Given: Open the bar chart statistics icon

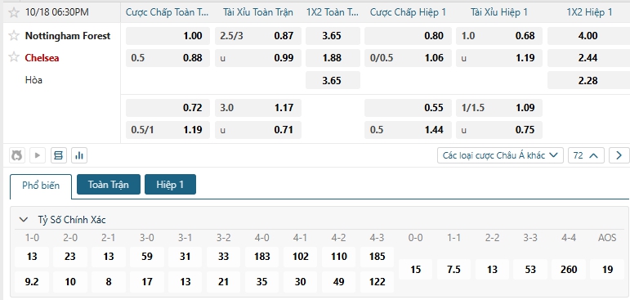Looking at the screenshot, I should click(79, 155).
